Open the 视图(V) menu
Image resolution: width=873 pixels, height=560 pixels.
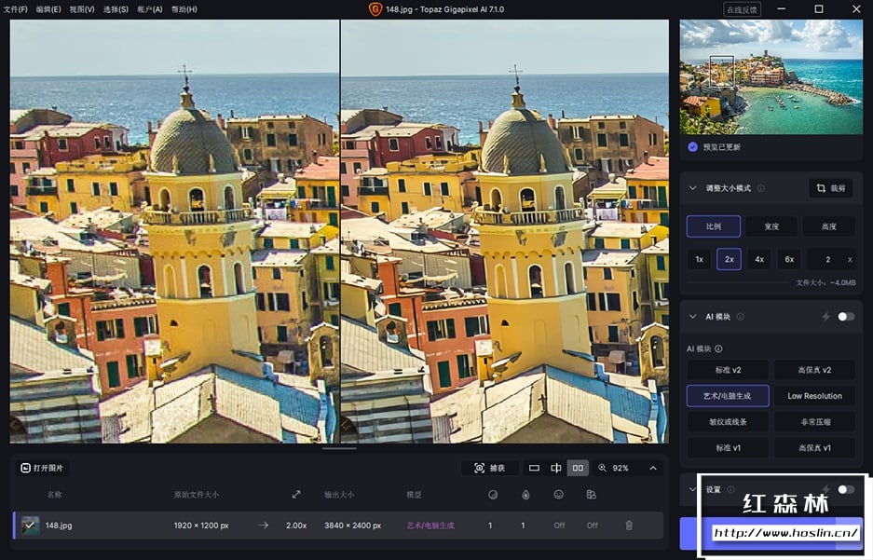tap(82, 9)
